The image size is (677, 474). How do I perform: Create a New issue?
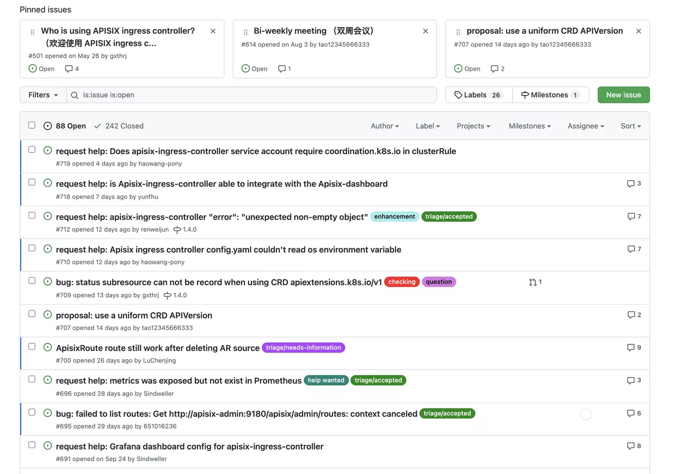(624, 95)
